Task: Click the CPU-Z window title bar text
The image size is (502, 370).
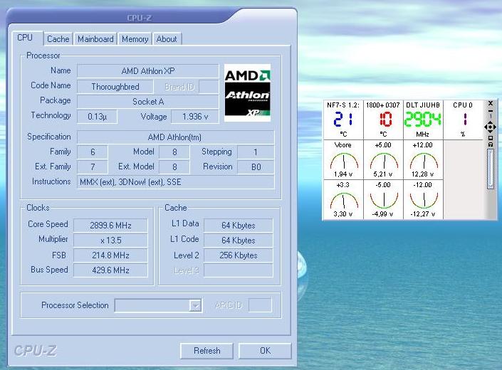Action: [x=140, y=18]
